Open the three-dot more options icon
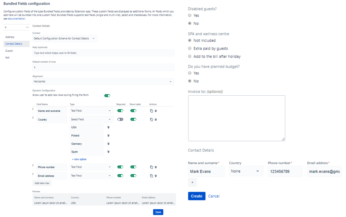This screenshot has height=217, width=346. tap(27, 27)
